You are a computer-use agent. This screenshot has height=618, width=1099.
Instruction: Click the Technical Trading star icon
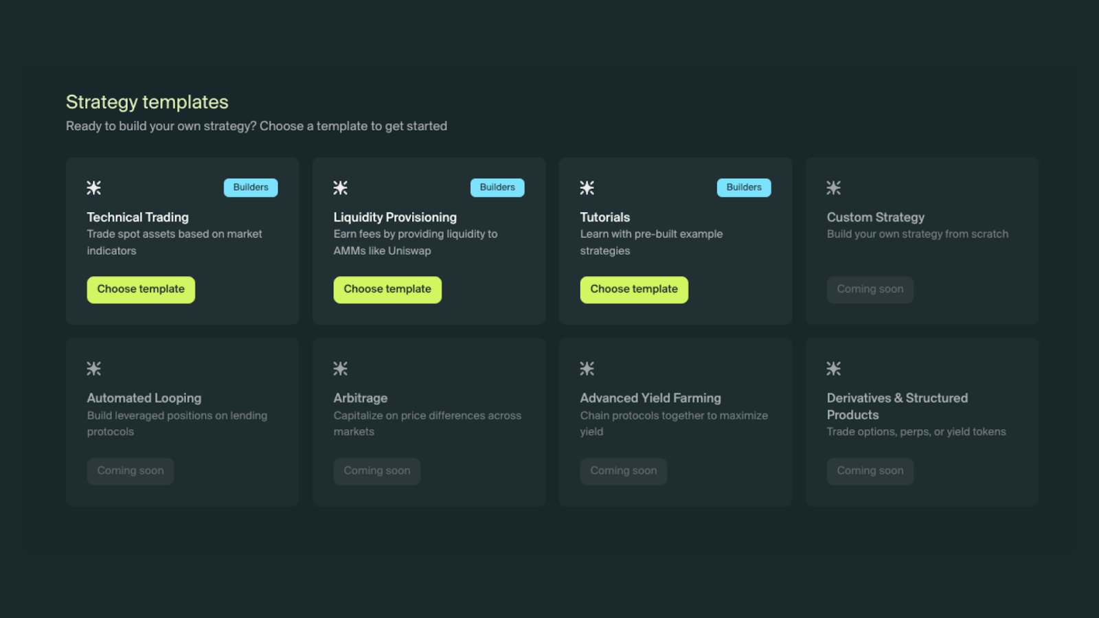pos(94,187)
